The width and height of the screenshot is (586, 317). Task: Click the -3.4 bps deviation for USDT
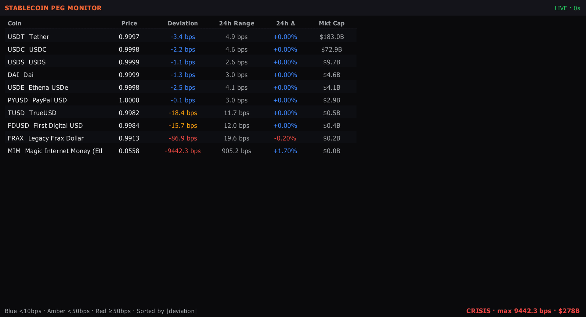(183, 37)
